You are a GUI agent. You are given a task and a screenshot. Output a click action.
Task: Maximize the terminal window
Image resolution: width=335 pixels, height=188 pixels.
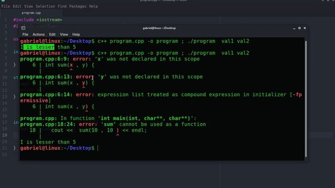[299, 28]
